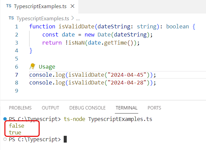206x150 pixels.
Task: Click the 'function' keyword on line 1
Action: 42,26
